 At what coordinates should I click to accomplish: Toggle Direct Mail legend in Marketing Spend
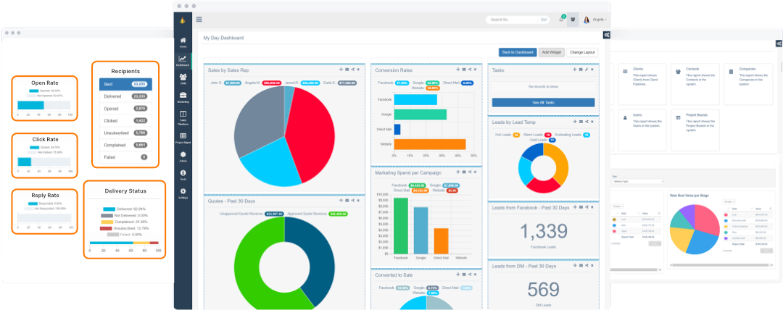click(411, 190)
